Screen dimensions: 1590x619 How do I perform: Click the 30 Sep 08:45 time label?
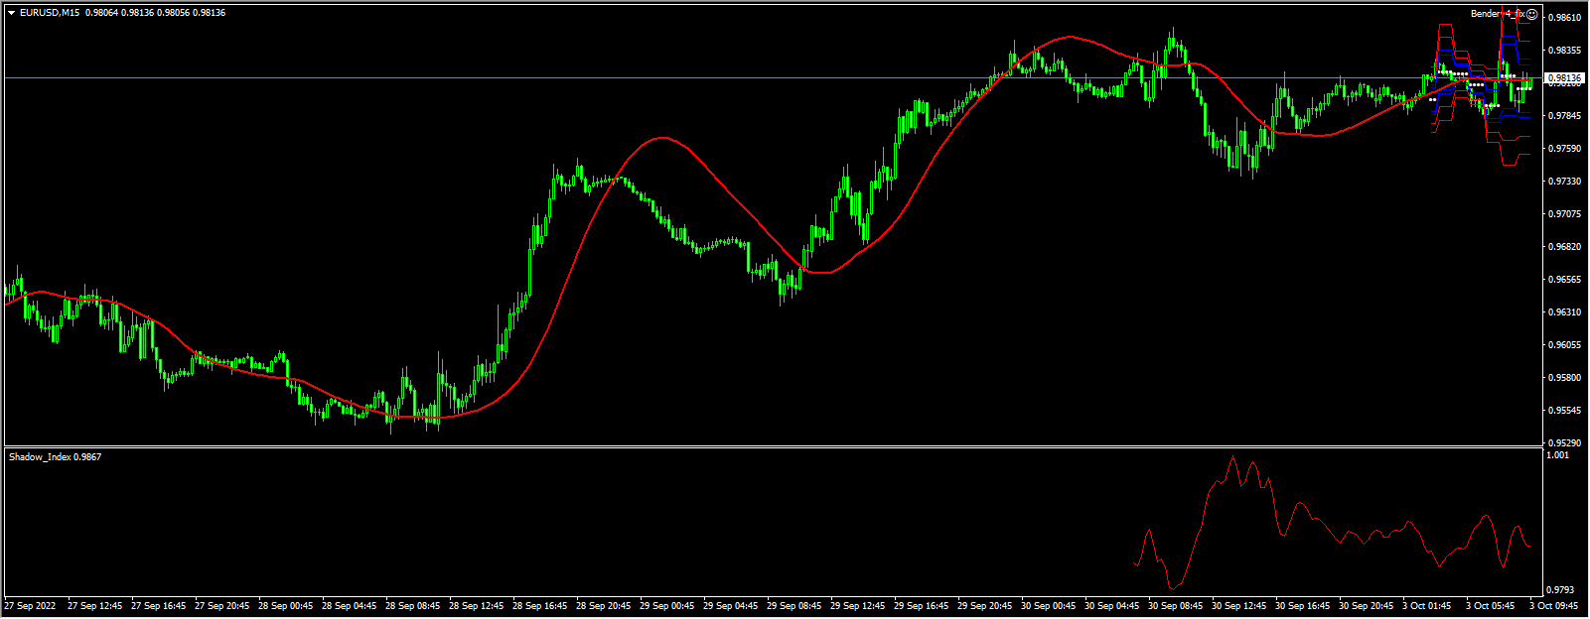click(1176, 605)
